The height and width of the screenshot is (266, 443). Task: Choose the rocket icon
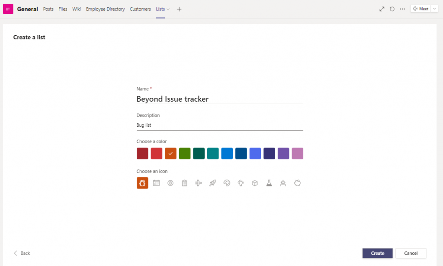click(212, 183)
